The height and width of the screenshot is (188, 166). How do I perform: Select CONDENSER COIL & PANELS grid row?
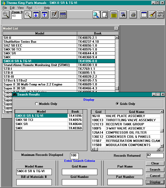pos(126,137)
